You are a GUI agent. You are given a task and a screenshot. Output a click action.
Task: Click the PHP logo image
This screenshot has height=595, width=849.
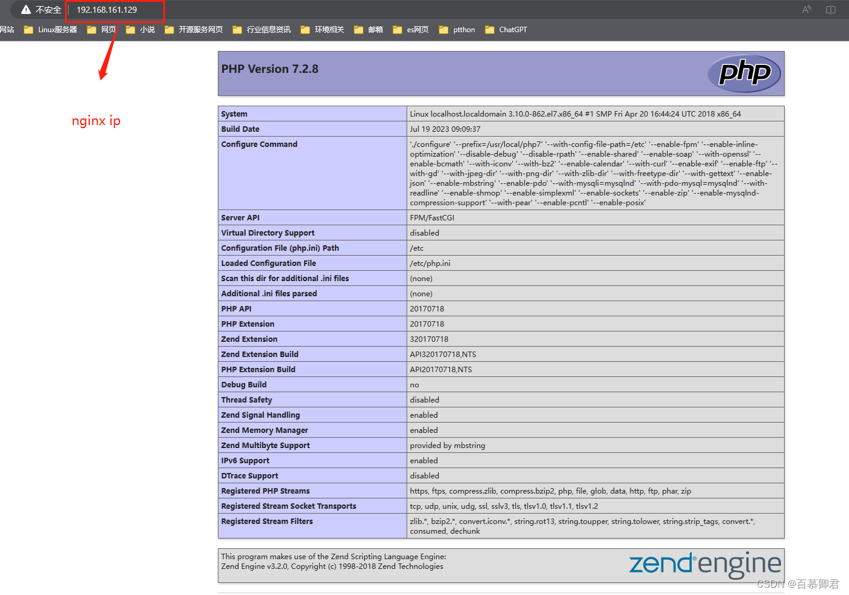(744, 73)
